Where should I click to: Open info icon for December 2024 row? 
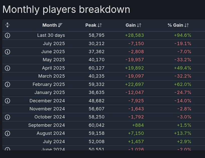8,101
